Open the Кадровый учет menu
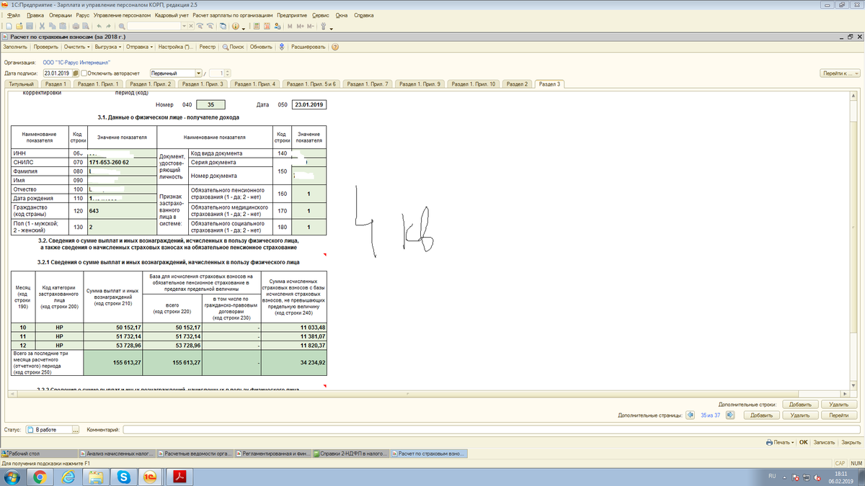 (x=173, y=15)
